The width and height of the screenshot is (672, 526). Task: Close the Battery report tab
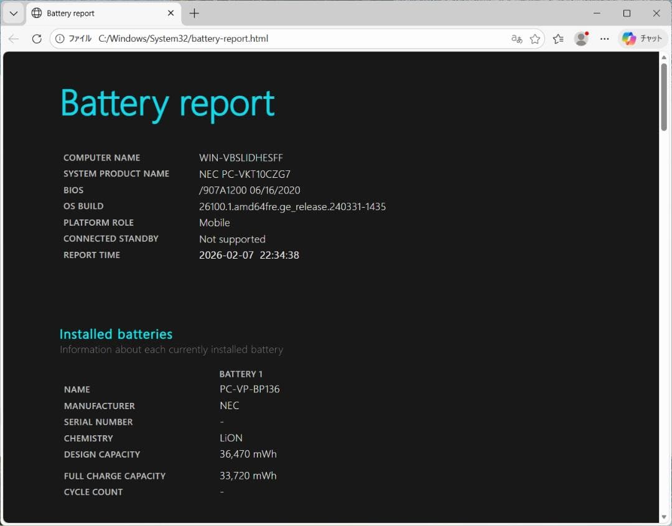click(x=170, y=12)
